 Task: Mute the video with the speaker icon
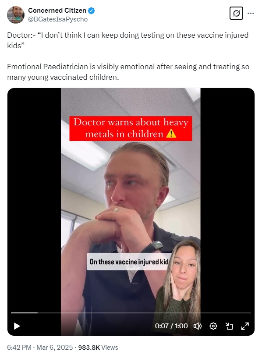198,326
